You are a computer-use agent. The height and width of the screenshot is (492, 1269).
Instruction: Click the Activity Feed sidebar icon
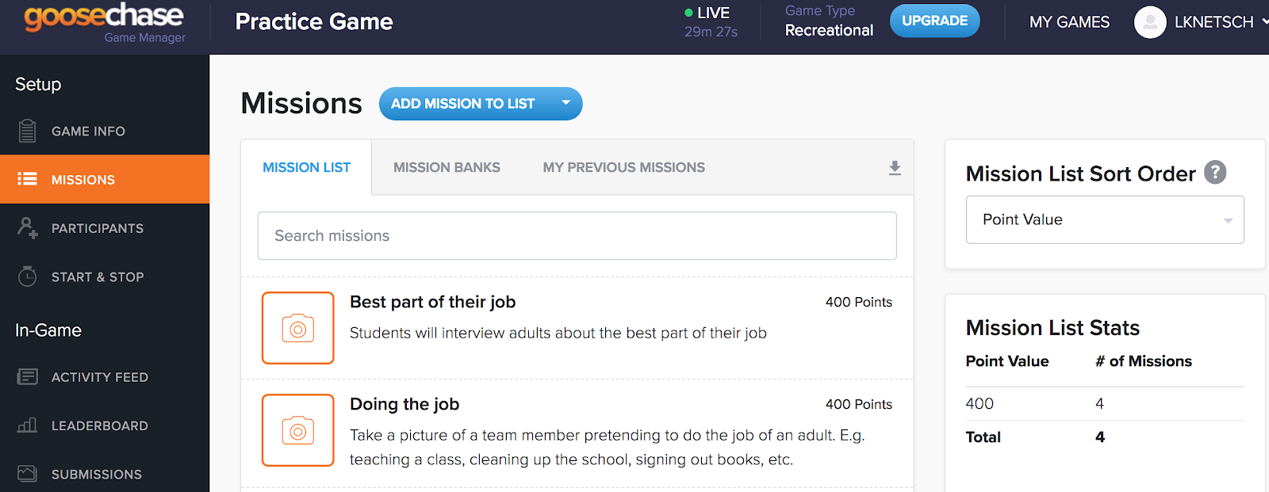(x=28, y=377)
